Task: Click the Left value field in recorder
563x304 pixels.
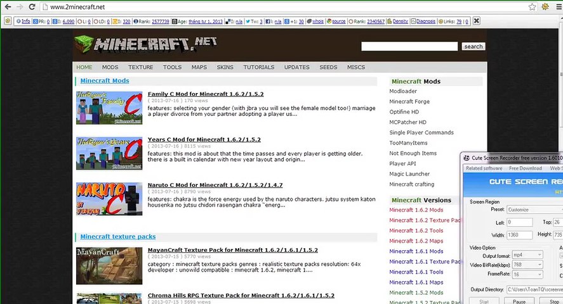Action: coord(520,222)
